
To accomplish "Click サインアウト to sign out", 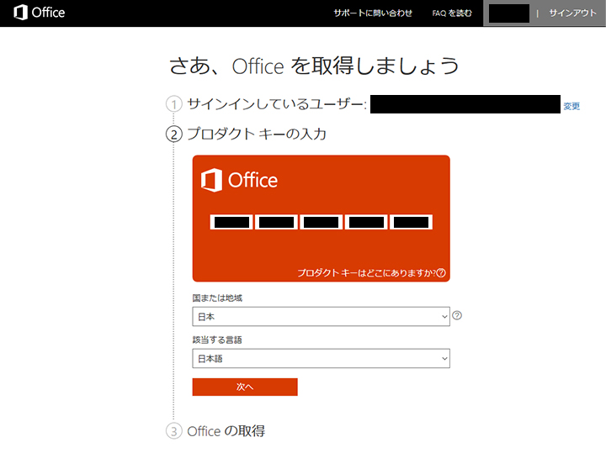I will [573, 13].
